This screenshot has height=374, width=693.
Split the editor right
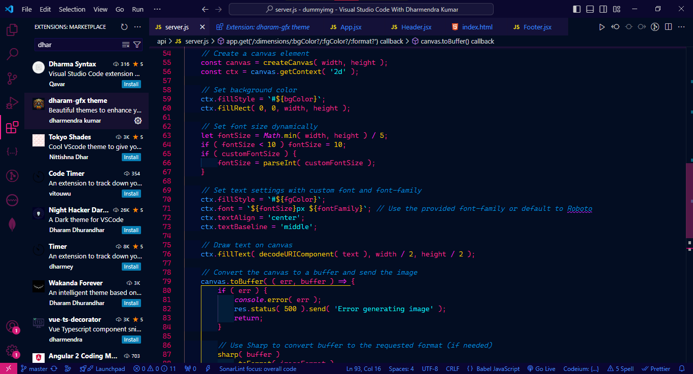669,27
